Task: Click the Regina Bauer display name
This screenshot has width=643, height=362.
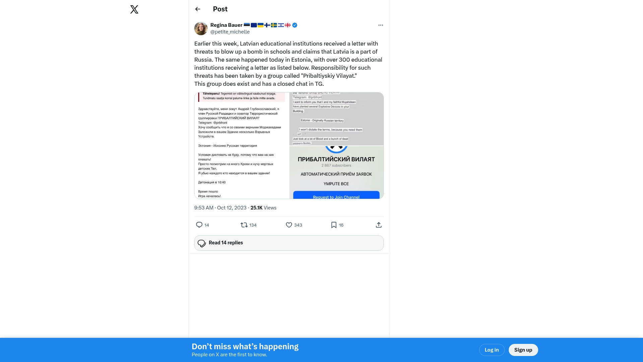Action: (226, 25)
